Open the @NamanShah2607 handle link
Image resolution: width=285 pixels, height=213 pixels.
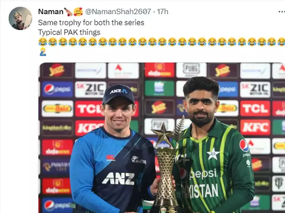tap(118, 12)
